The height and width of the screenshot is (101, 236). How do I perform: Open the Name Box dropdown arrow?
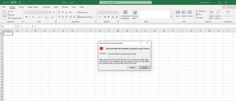coord(14,26)
